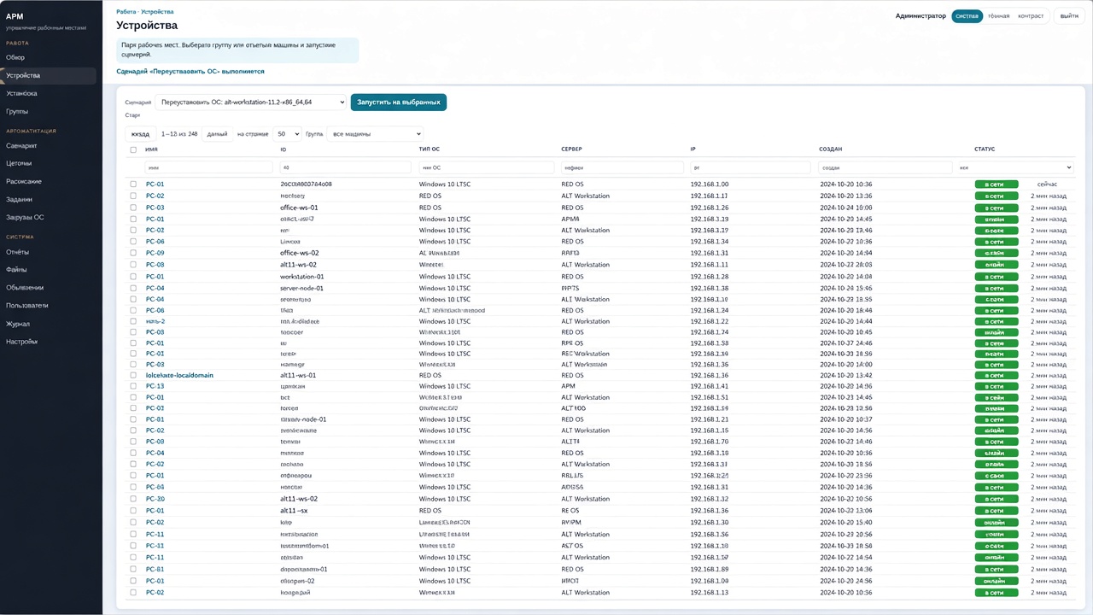Open Обзор in the sidebar

(15, 58)
